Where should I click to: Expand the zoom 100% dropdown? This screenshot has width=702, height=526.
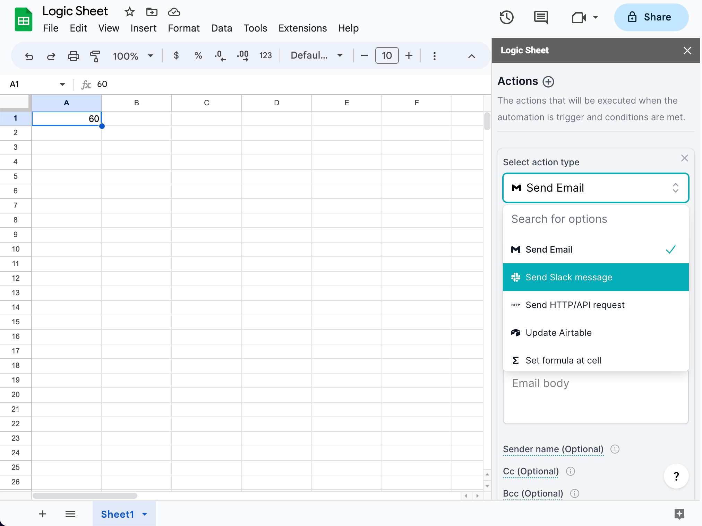(x=150, y=56)
